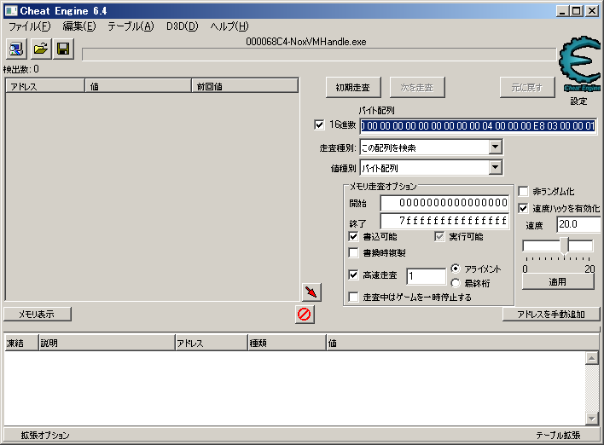Open the 走査種別 scan type dropdown
This screenshot has width=604, height=445.
click(x=496, y=147)
